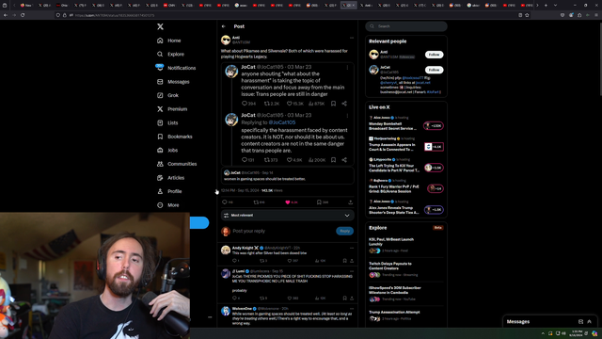Open Notifications in the sidebar

(x=176, y=68)
